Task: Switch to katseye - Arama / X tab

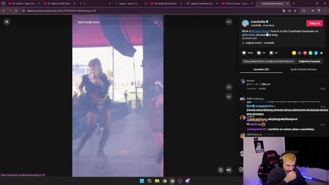Action: (x=130, y=4)
